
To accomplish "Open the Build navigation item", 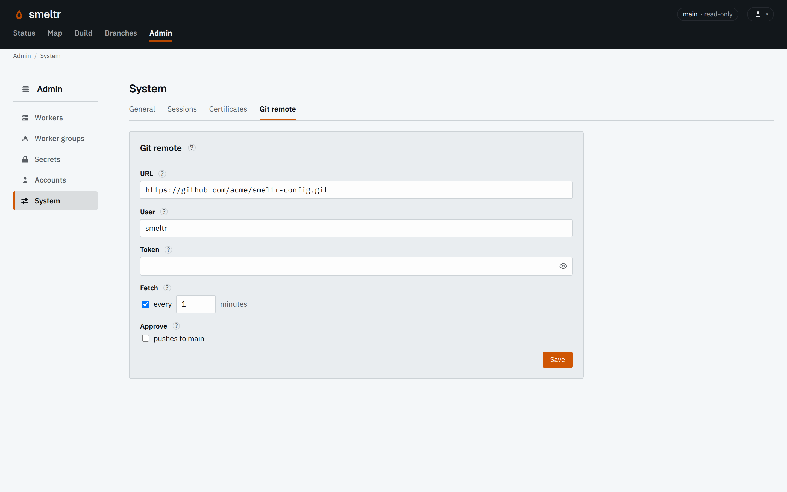I will [x=83, y=33].
